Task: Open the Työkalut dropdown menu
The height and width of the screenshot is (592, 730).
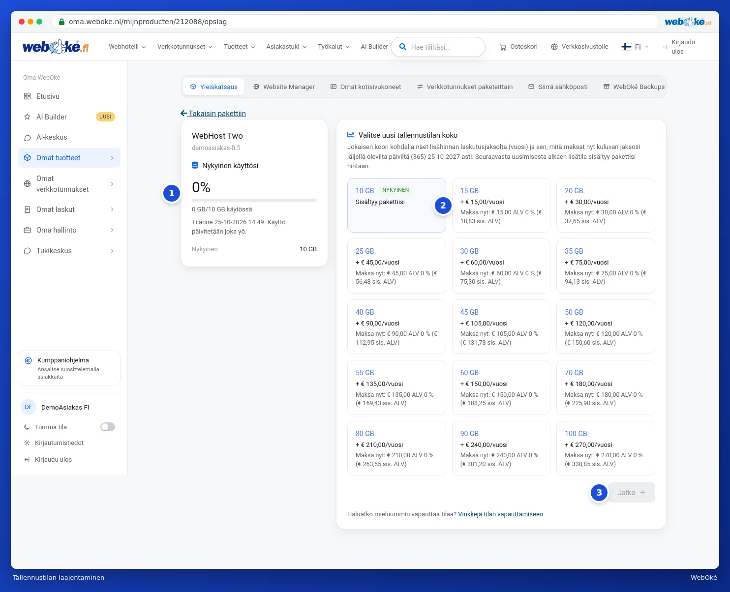Action: tap(334, 47)
